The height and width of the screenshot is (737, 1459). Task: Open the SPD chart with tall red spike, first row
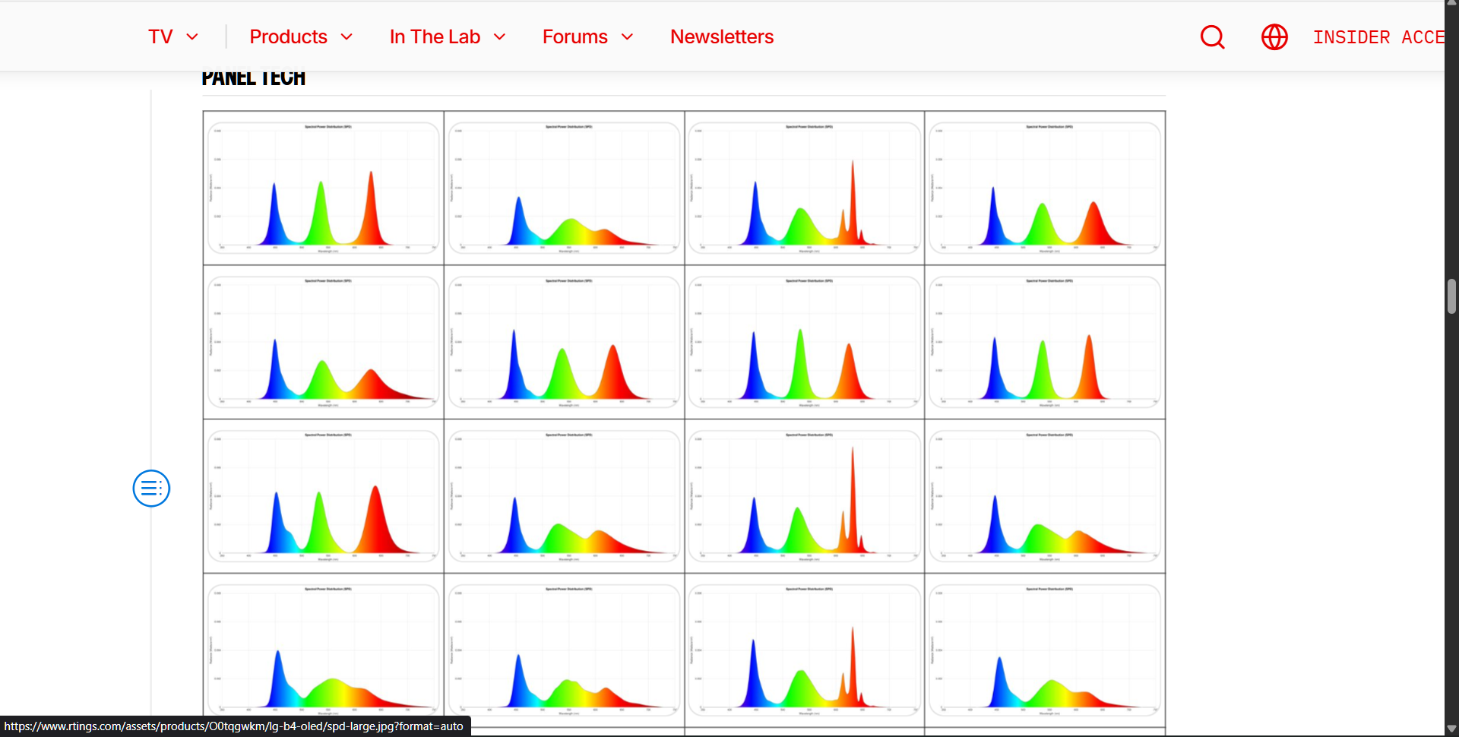point(804,187)
